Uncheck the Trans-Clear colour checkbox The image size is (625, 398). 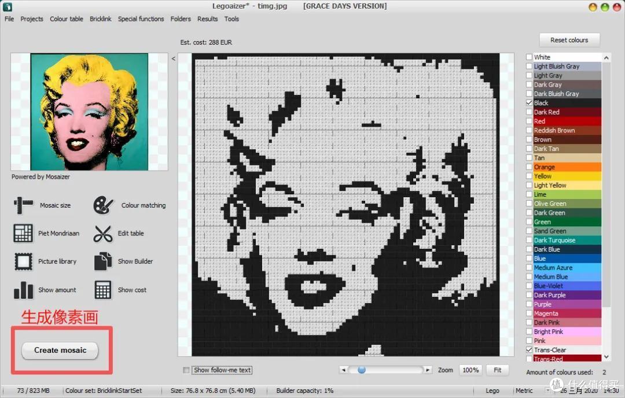click(530, 350)
